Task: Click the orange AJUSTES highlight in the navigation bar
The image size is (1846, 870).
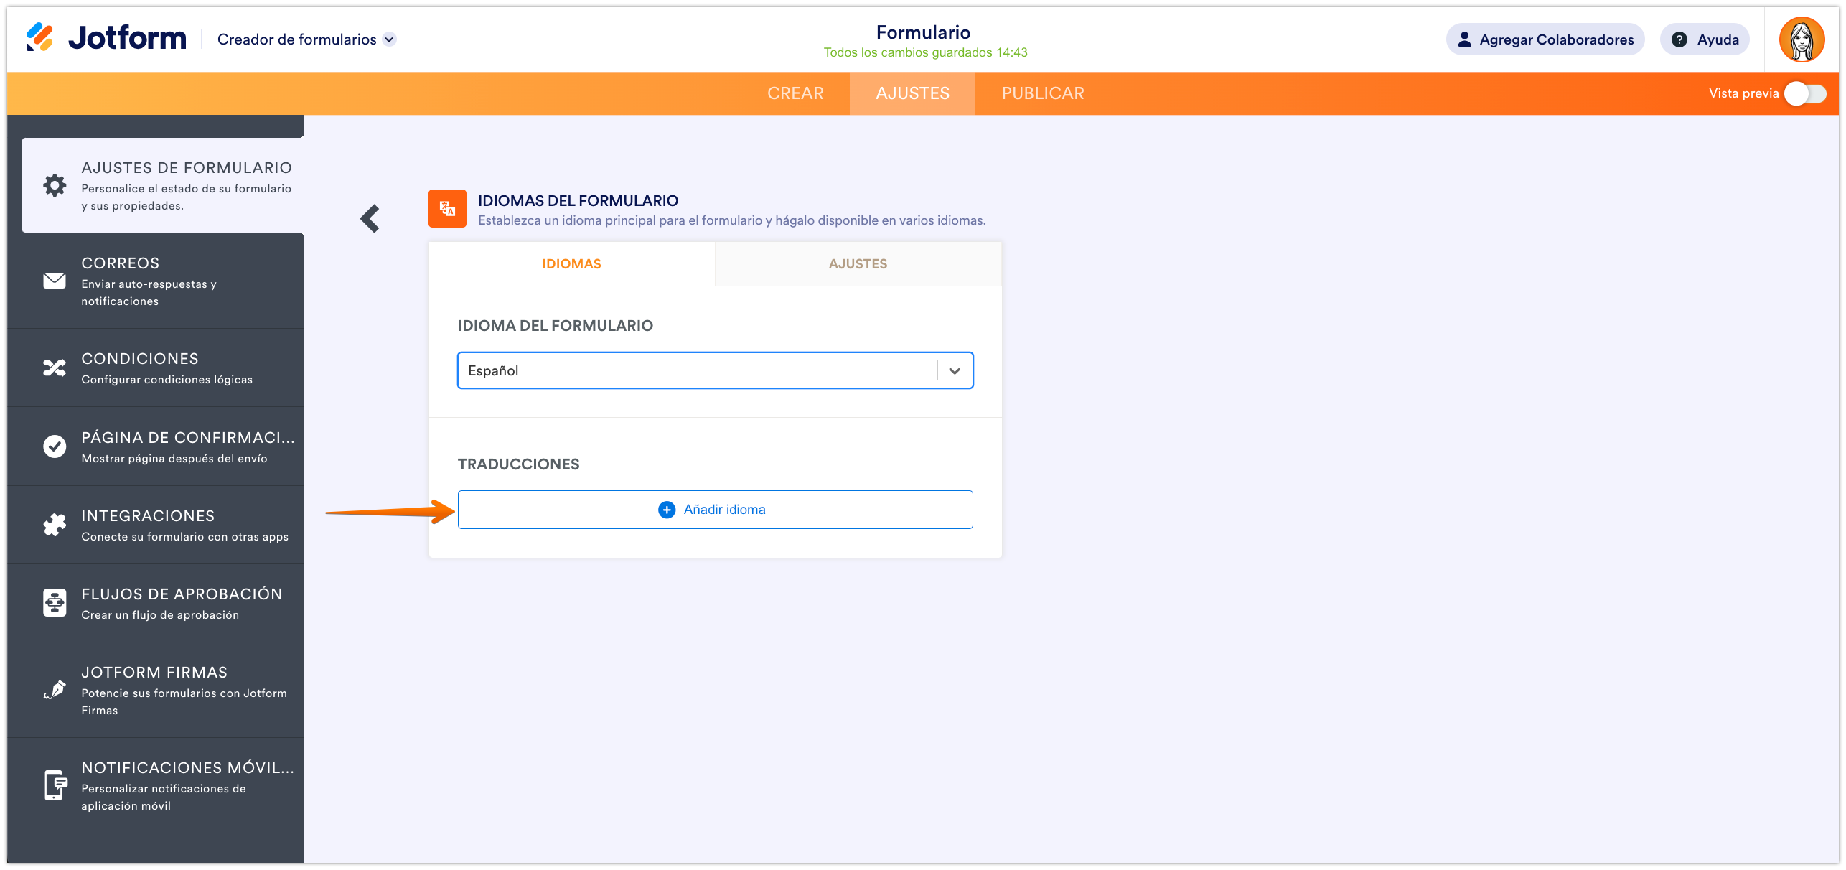Action: 912,93
